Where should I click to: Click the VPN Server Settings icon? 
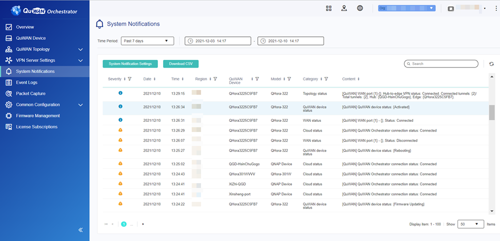9,60
